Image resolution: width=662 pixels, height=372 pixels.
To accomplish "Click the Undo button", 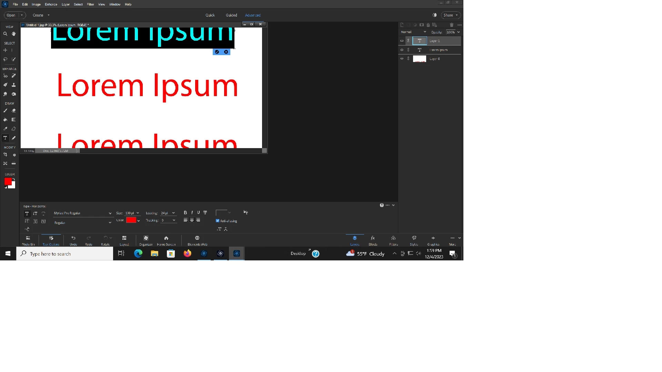I will [x=73, y=240].
